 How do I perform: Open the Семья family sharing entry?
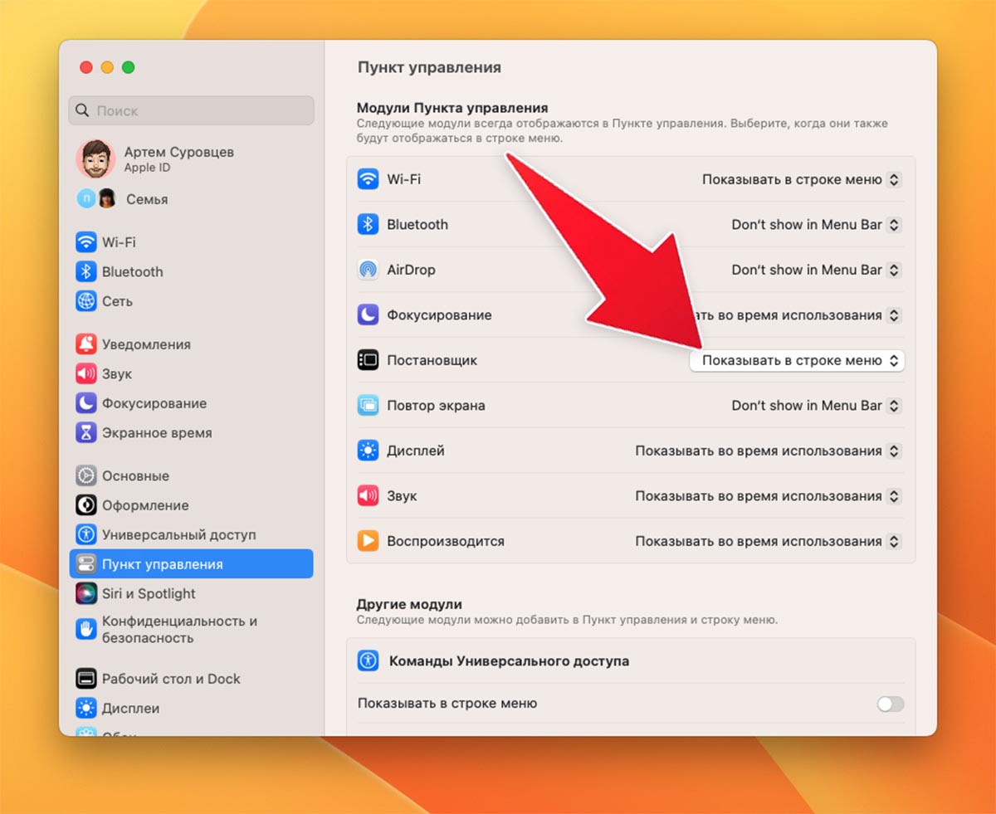pos(192,199)
